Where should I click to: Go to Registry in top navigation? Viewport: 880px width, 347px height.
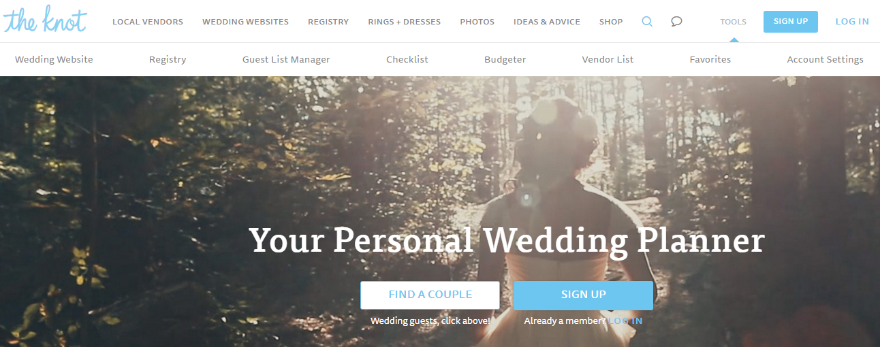[328, 22]
